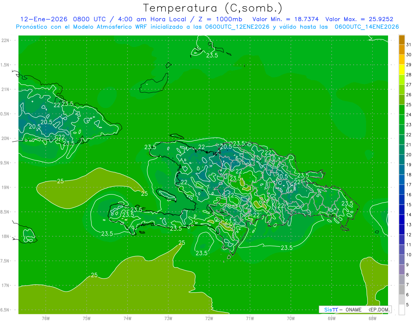This screenshot has height=323, width=418.
Task: Click the '75W' longitude axis label
Action: click(x=87, y=318)
